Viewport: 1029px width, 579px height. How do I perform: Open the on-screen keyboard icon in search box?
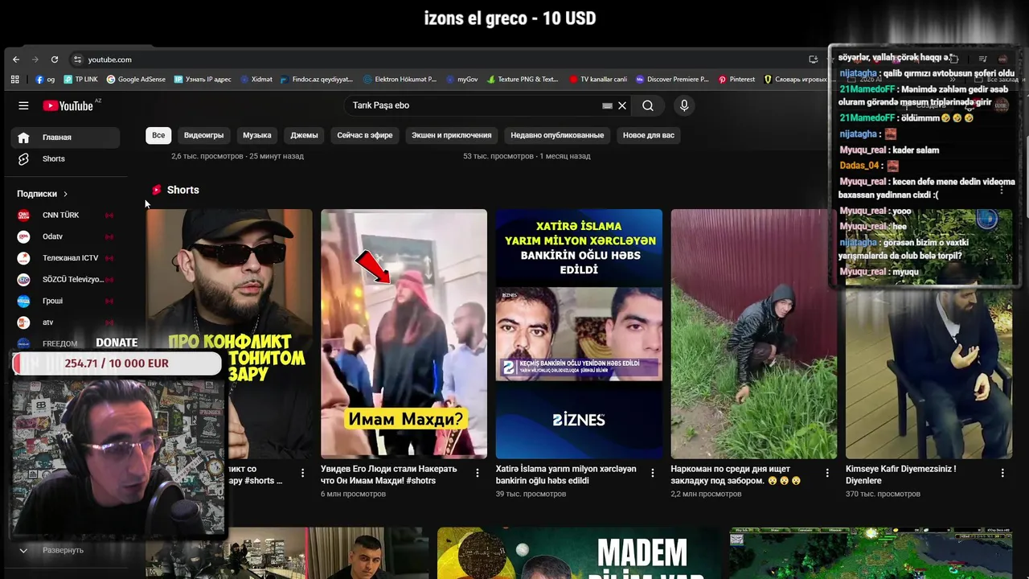pyautogui.click(x=608, y=105)
